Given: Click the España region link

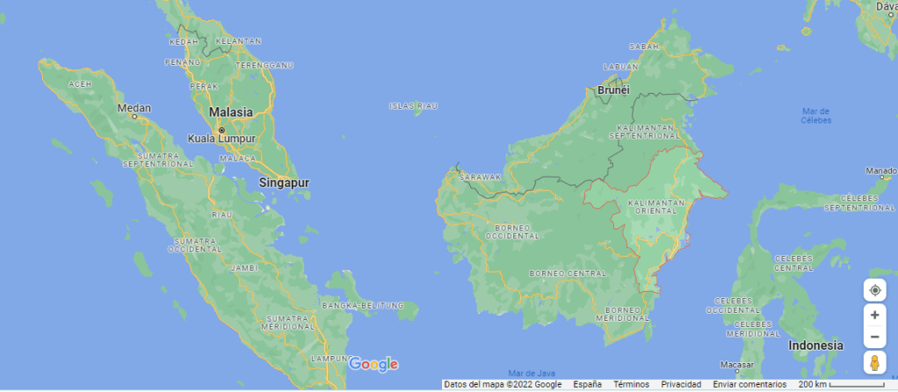Looking at the screenshot, I should (588, 385).
